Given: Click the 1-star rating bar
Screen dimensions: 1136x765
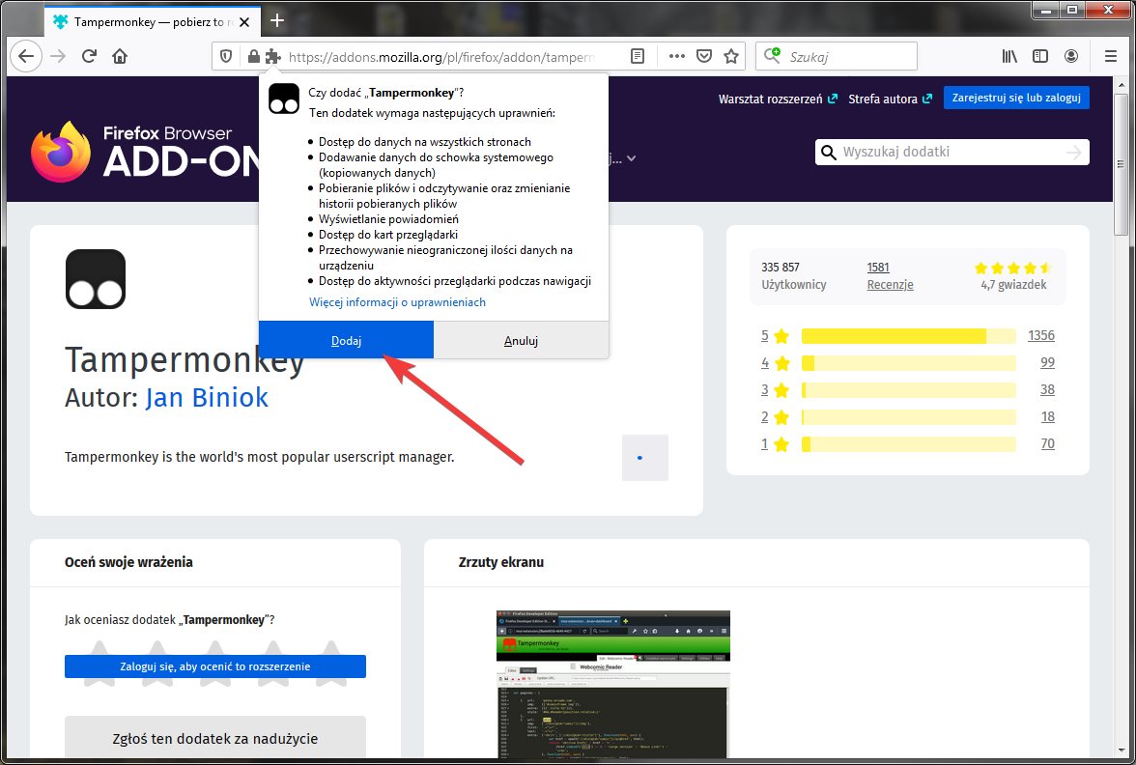Looking at the screenshot, I should click(x=908, y=444).
